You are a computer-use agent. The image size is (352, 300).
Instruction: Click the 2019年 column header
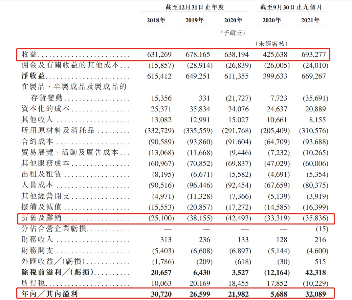coord(194,20)
